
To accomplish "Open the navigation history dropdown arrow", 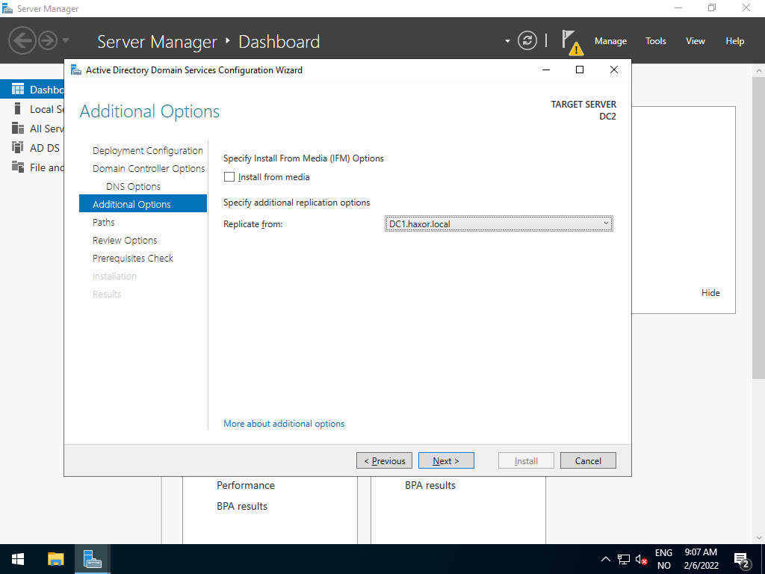I will click(66, 40).
